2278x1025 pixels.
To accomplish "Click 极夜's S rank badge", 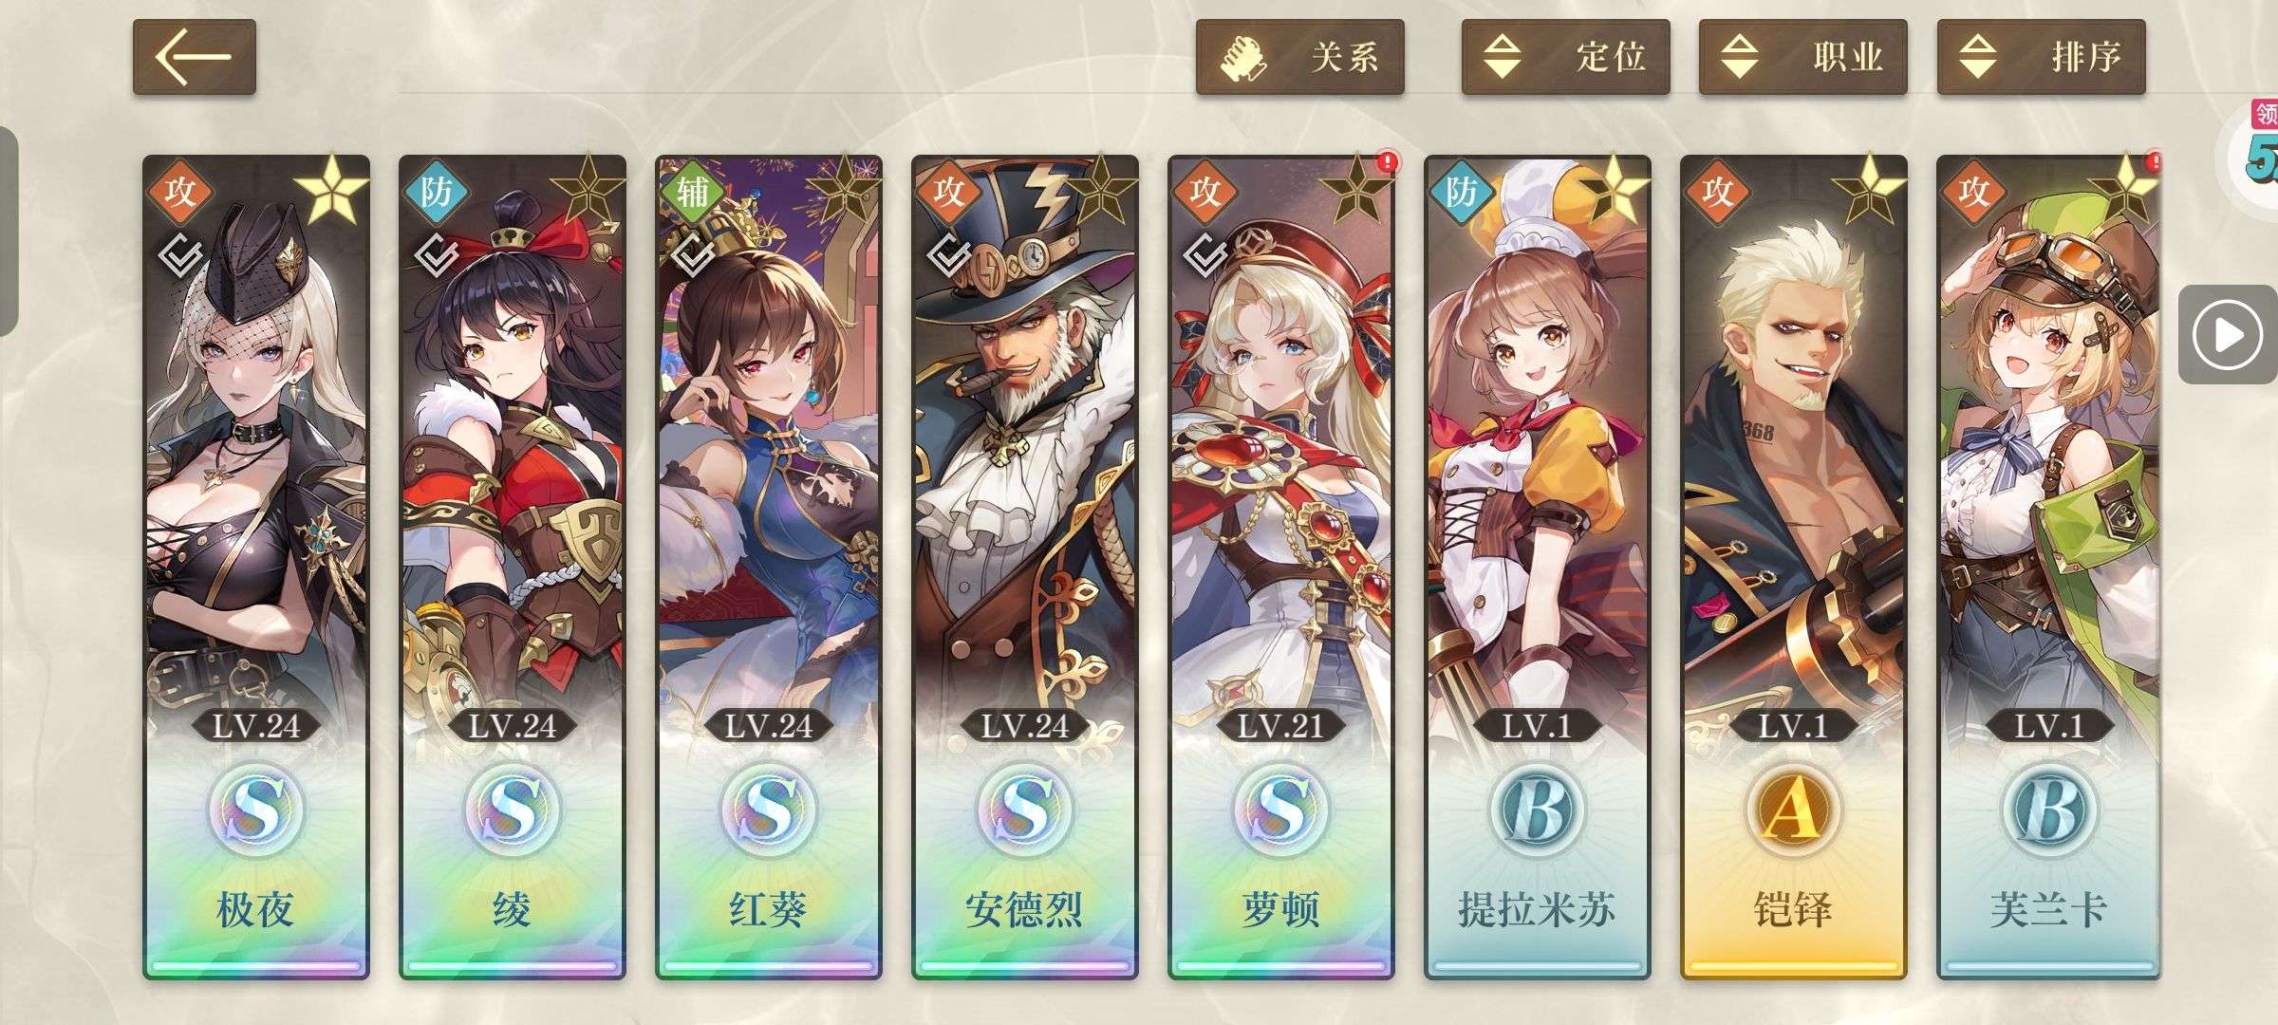I will tap(255, 810).
